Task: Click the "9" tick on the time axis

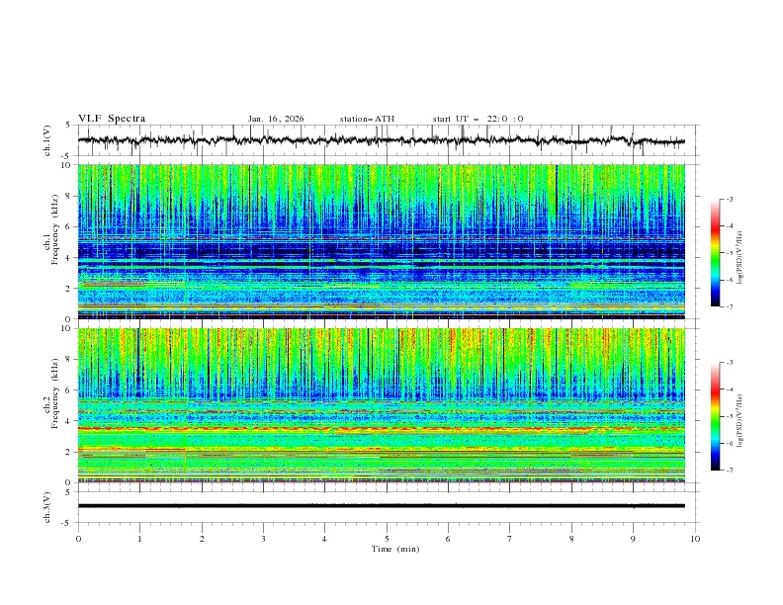Action: pyautogui.click(x=633, y=539)
